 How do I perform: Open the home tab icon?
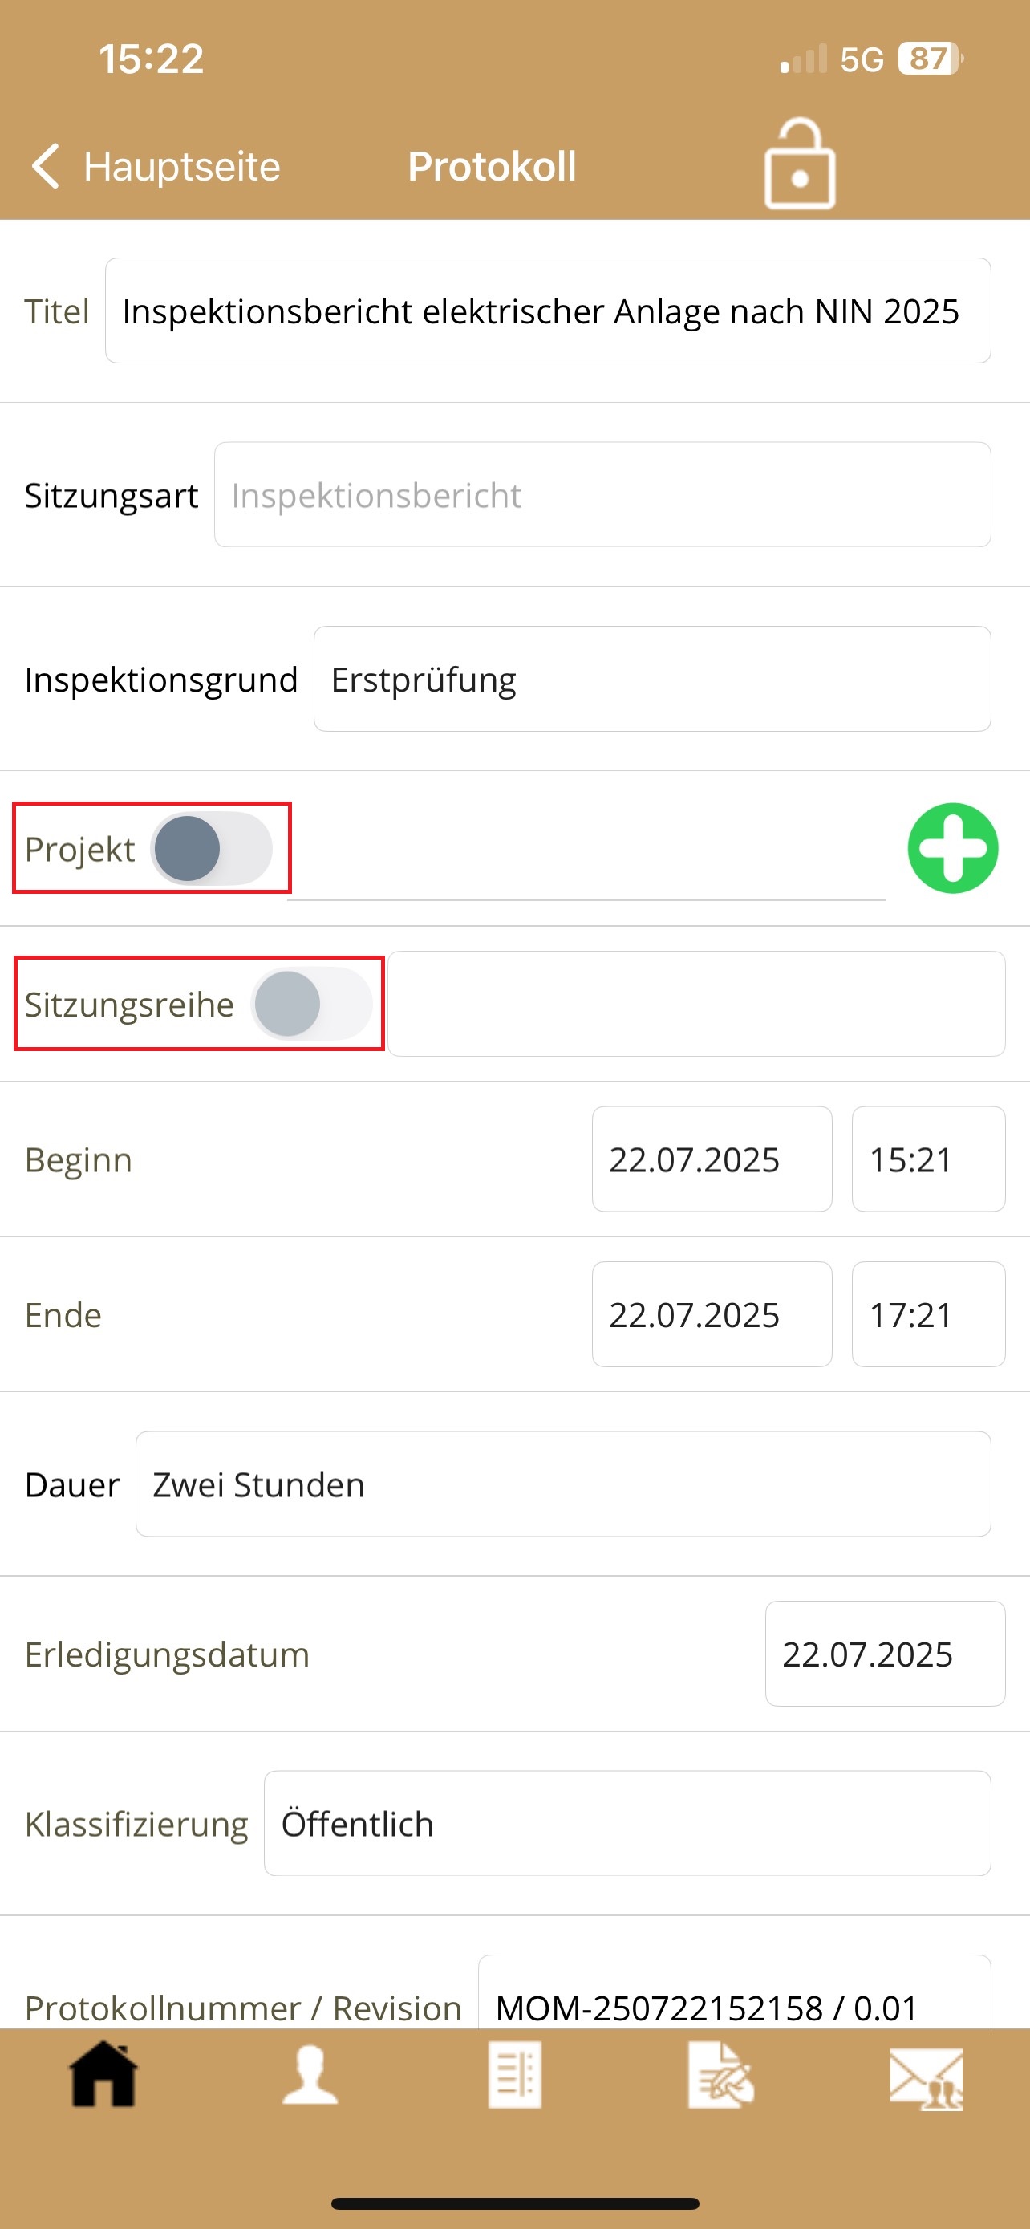coord(103,2074)
